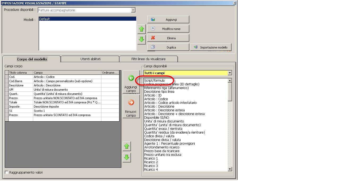This screenshot has width=342, height=181.
Task: Click the Aggiungi model button
Action: (x=168, y=19)
